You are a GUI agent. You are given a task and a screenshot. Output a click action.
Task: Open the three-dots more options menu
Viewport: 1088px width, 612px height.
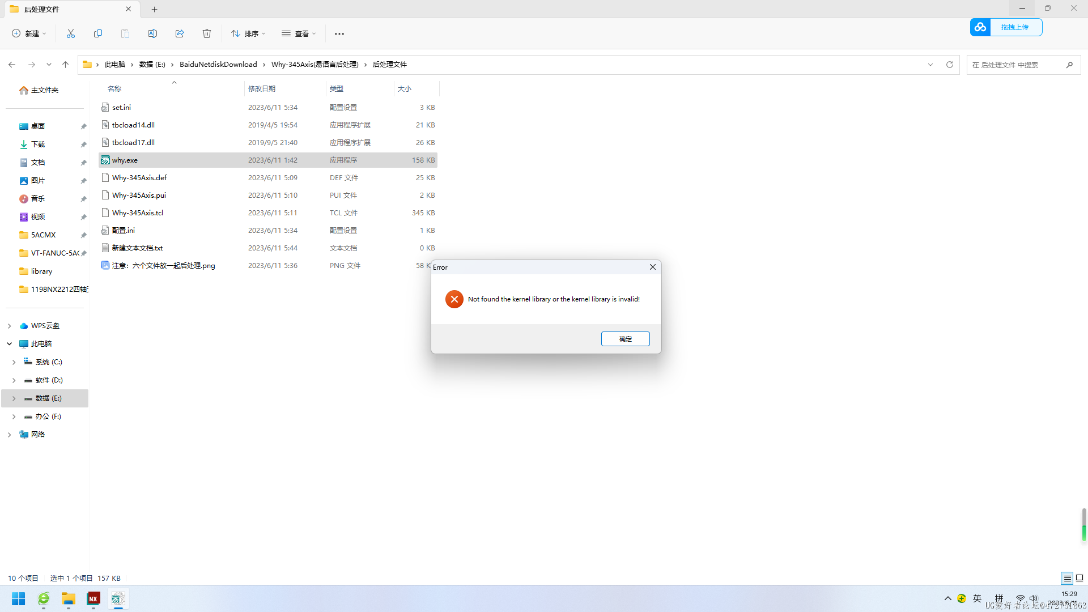pos(339,33)
